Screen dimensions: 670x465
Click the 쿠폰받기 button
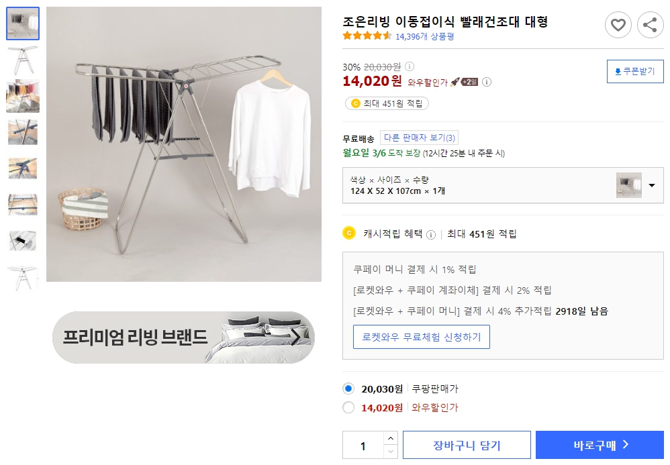coord(634,71)
